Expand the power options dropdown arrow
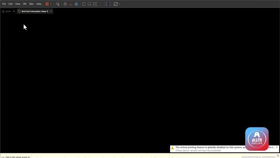 [51, 4]
